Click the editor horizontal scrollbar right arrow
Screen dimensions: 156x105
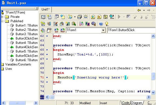[148, 97]
